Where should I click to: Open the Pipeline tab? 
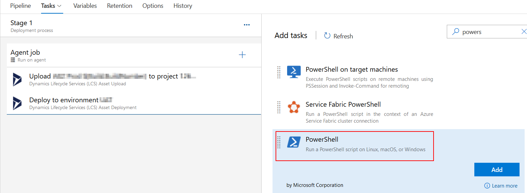click(x=20, y=6)
